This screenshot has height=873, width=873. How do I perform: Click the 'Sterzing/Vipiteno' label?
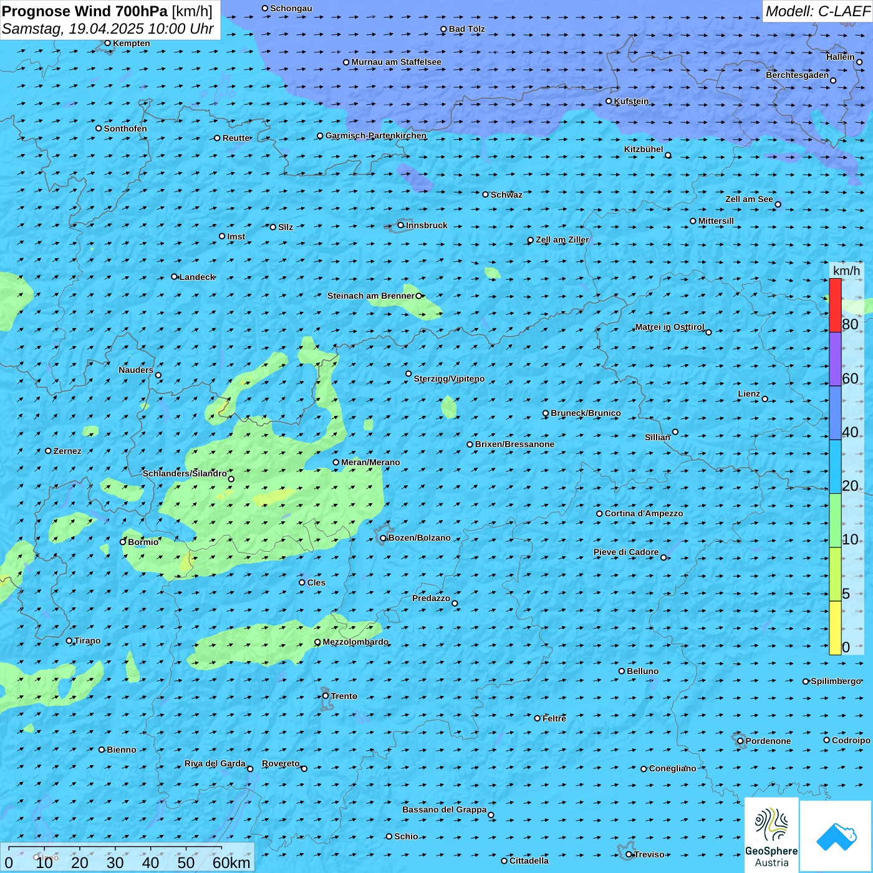tap(449, 379)
